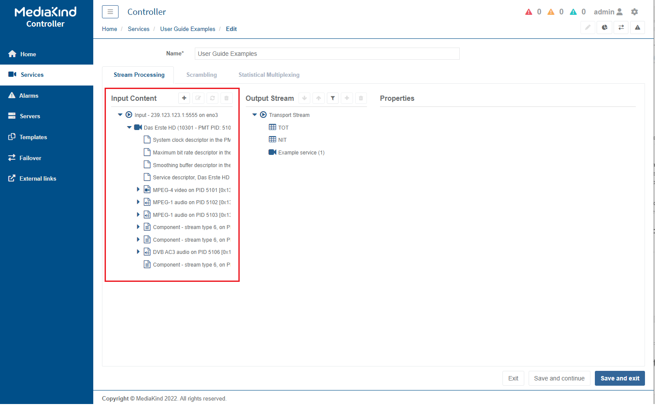The height and width of the screenshot is (411, 655).
Task: Open the pie chart statistics button
Action: pos(604,27)
